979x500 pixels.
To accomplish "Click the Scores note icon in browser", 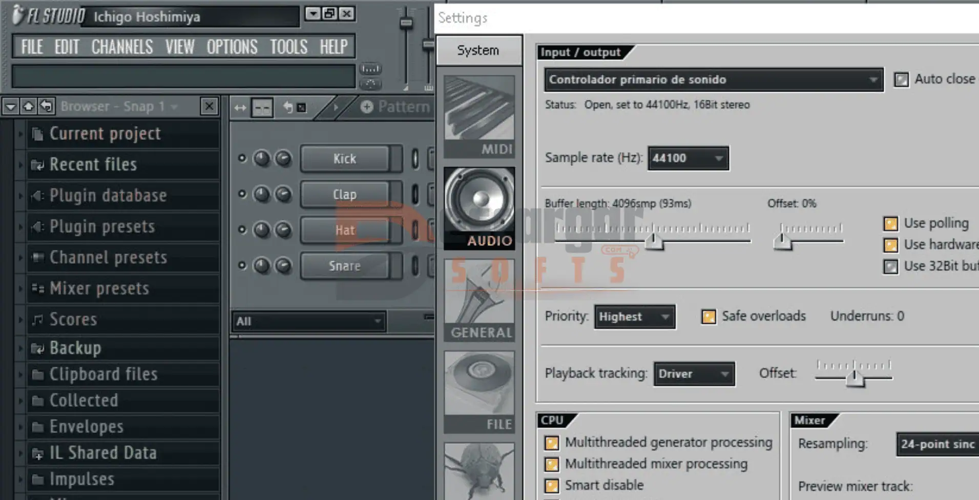I will pos(37,320).
